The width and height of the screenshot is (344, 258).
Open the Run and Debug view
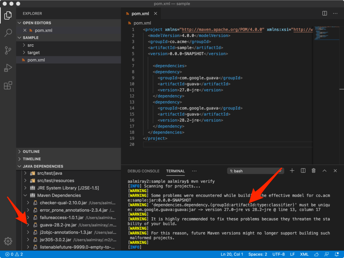[8, 68]
